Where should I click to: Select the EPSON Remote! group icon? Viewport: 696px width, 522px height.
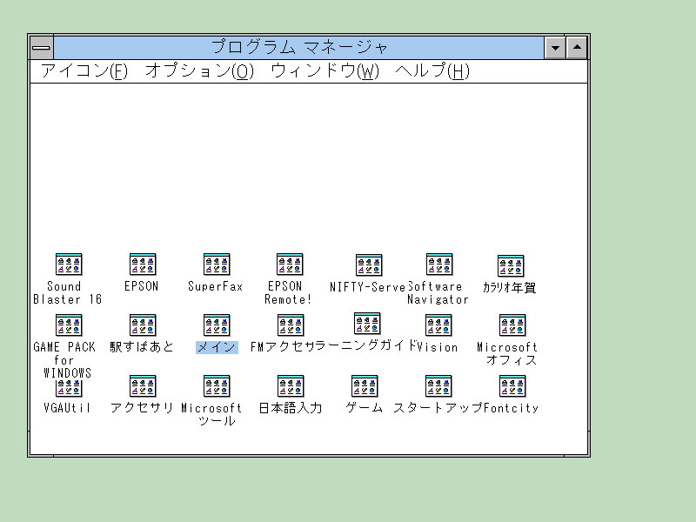click(x=290, y=264)
